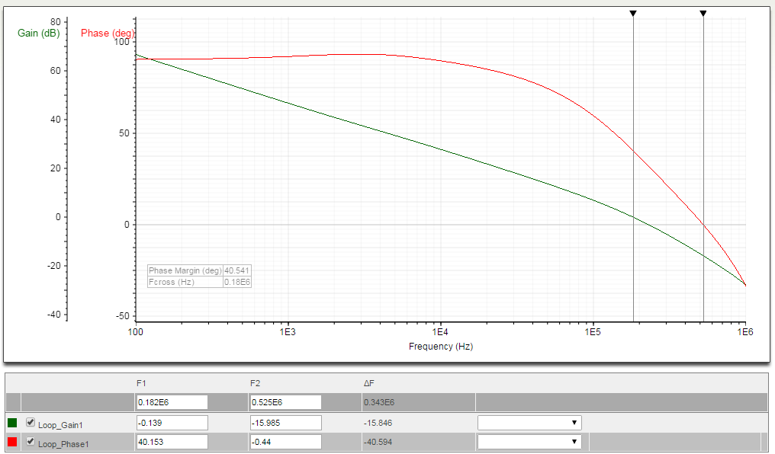Click the Phase (deg) axis label
Screen dimensions: 775x454
(x=107, y=33)
